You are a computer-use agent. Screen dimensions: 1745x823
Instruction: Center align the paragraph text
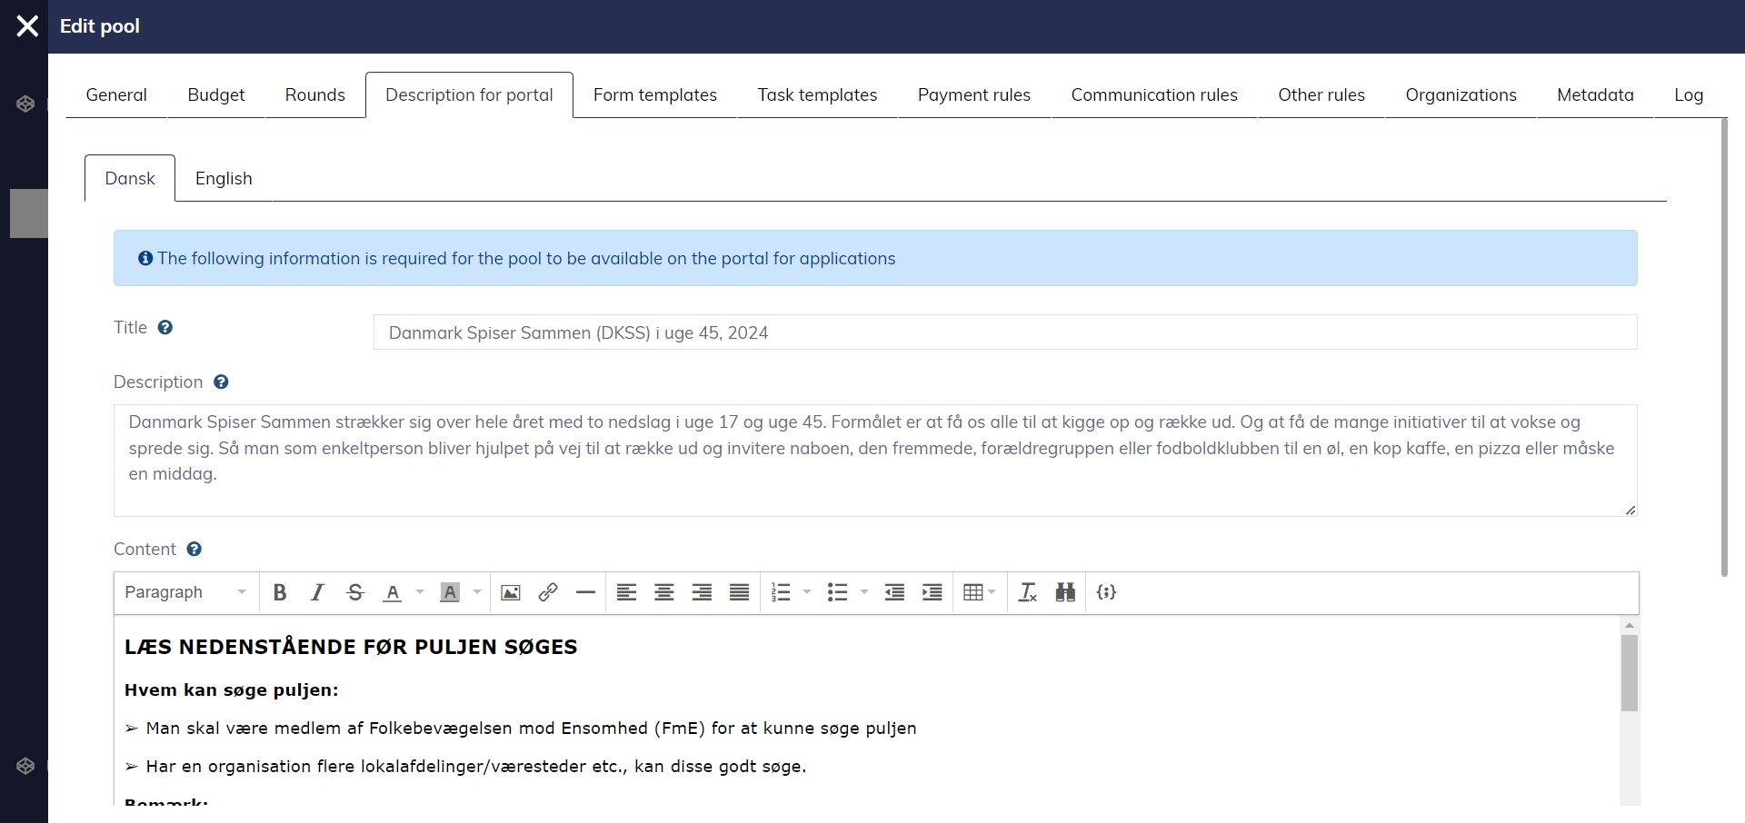pos(664,592)
